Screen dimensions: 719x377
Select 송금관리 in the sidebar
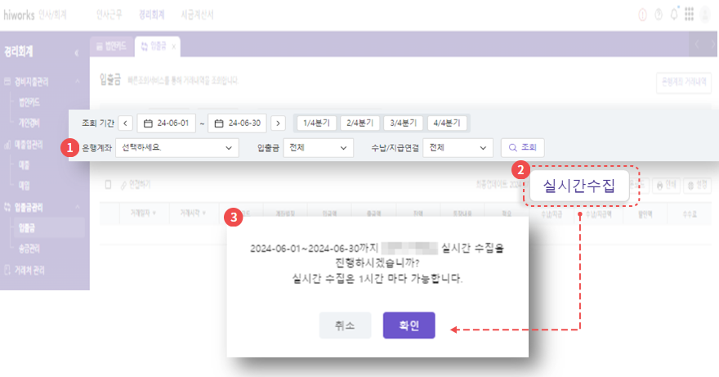tap(29, 249)
